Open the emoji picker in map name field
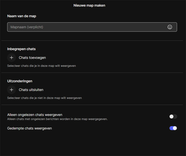Screen dimensions: 186x156 point(170,27)
